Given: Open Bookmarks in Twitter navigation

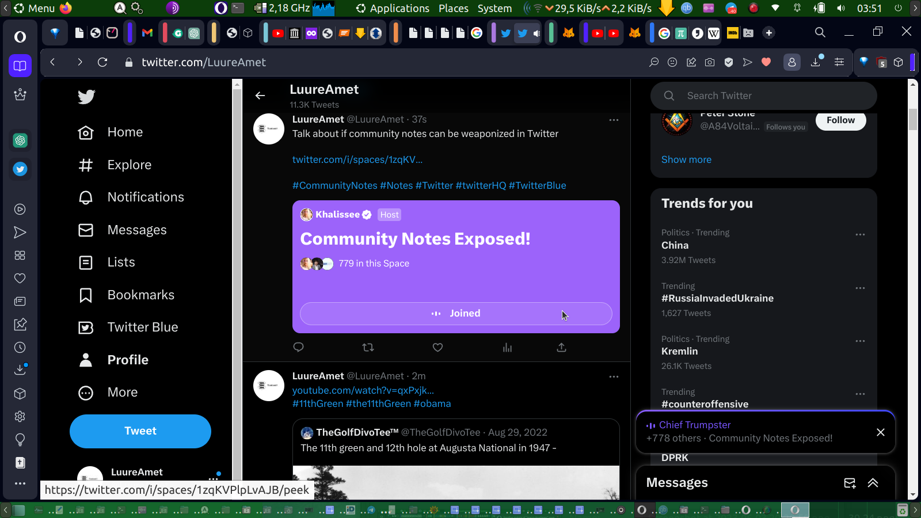Looking at the screenshot, I should pos(126,295).
